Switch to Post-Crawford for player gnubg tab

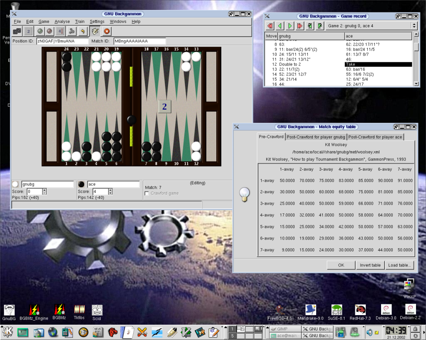(316, 137)
